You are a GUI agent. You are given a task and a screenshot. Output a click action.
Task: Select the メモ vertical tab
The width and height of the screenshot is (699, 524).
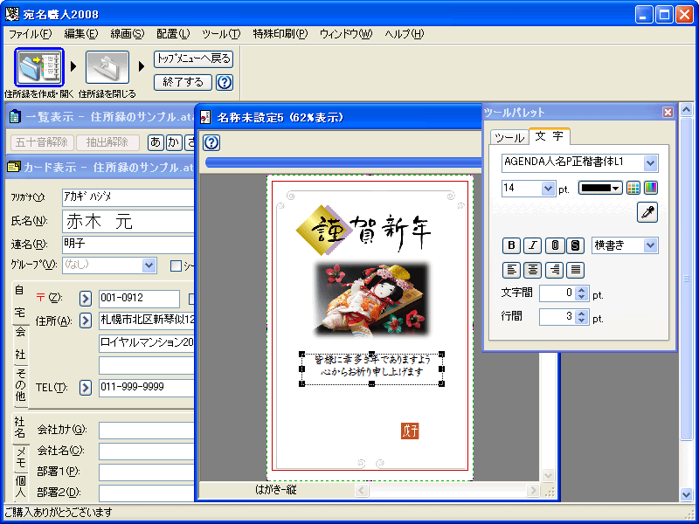click(x=20, y=458)
